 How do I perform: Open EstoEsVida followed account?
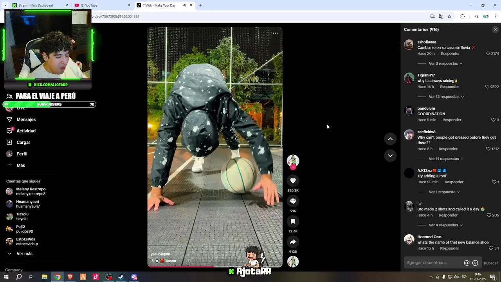[22, 242]
